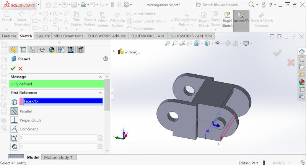This screenshot has height=165, width=306.
Task: Cancel Plane1 with the red X
Action: [x=20, y=68]
